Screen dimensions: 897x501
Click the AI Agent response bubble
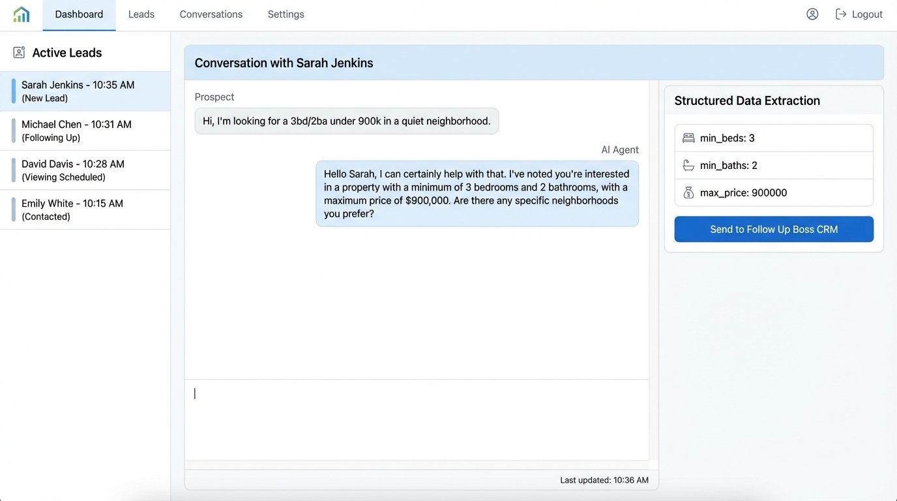click(x=478, y=194)
